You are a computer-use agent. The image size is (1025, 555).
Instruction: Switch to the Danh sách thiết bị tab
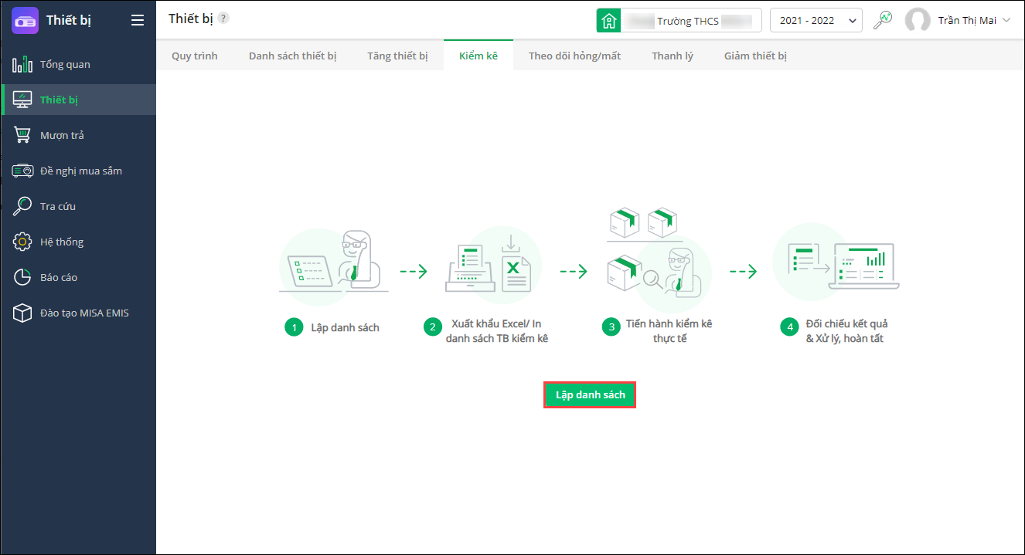click(x=293, y=56)
